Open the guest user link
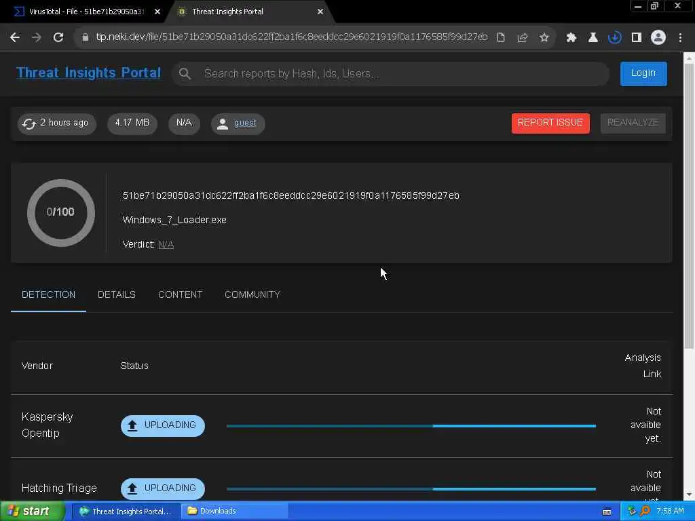 click(244, 123)
